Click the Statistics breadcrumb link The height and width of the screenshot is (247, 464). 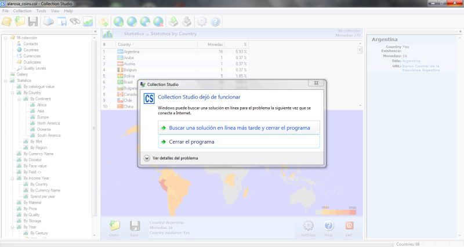click(x=134, y=34)
